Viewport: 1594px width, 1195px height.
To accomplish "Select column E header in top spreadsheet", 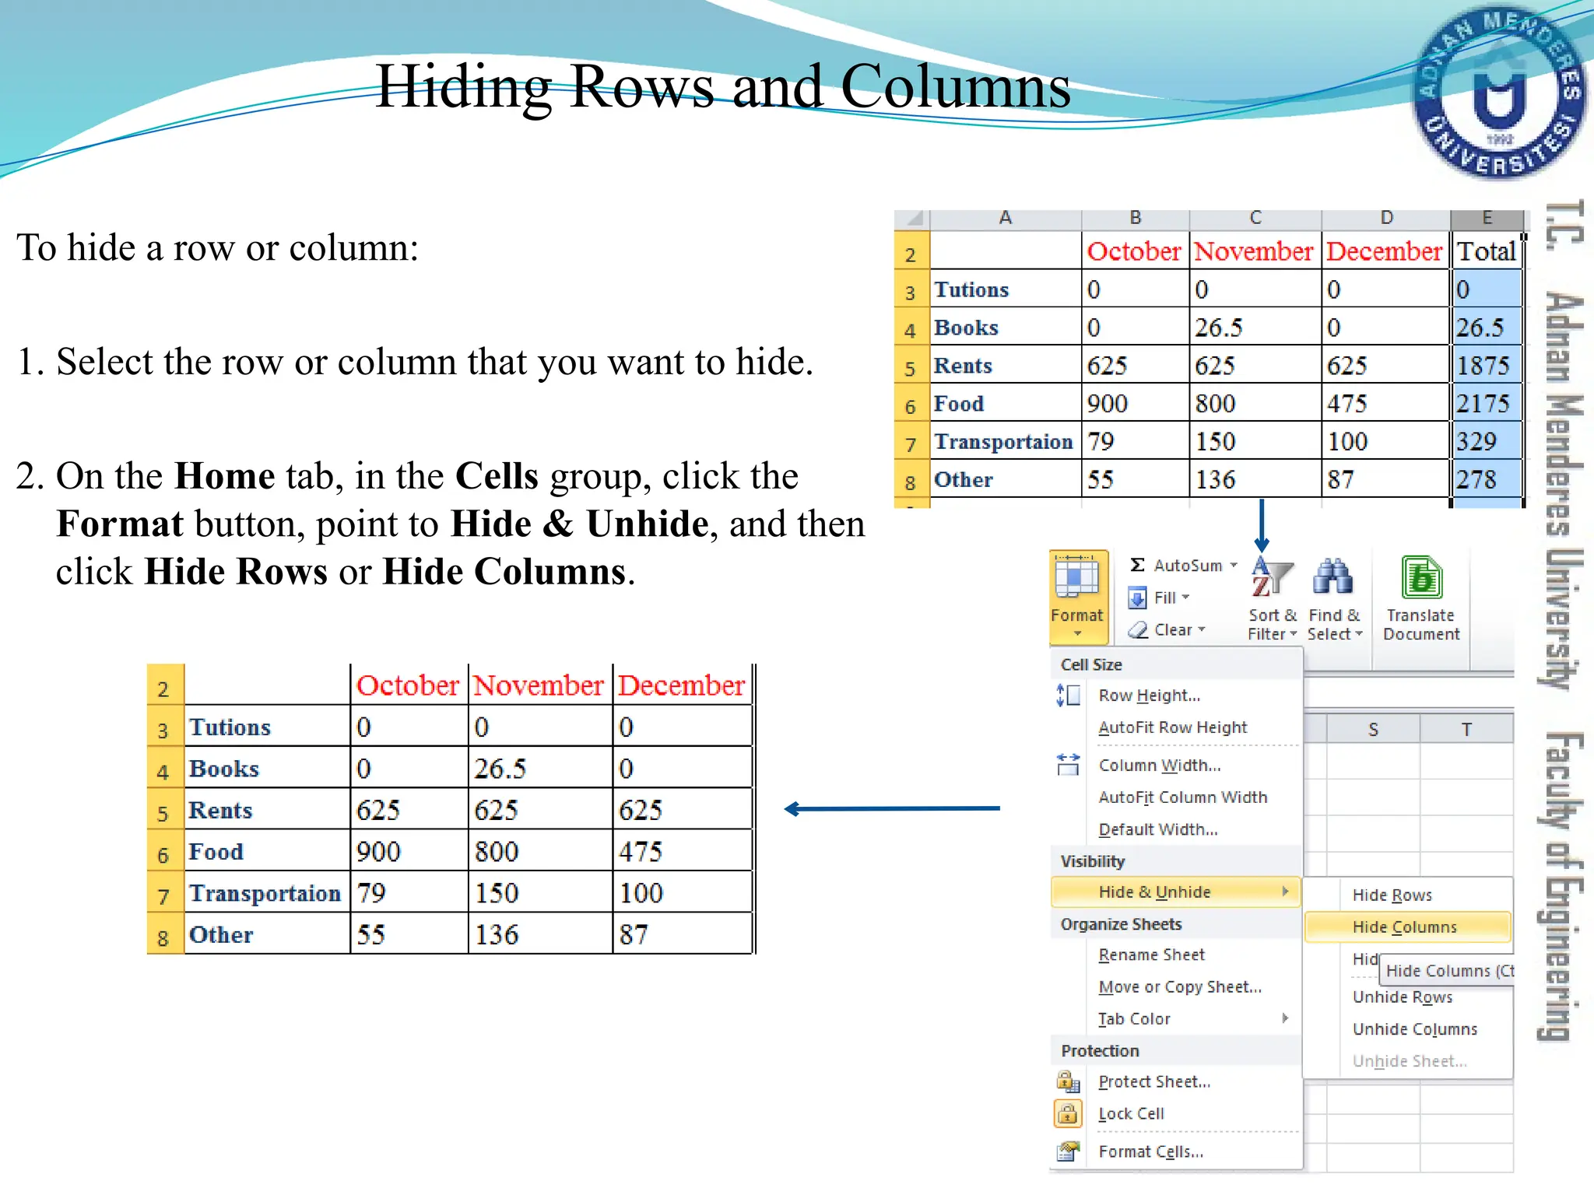I will click(x=1487, y=219).
